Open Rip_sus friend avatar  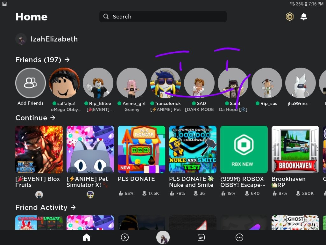266,83
